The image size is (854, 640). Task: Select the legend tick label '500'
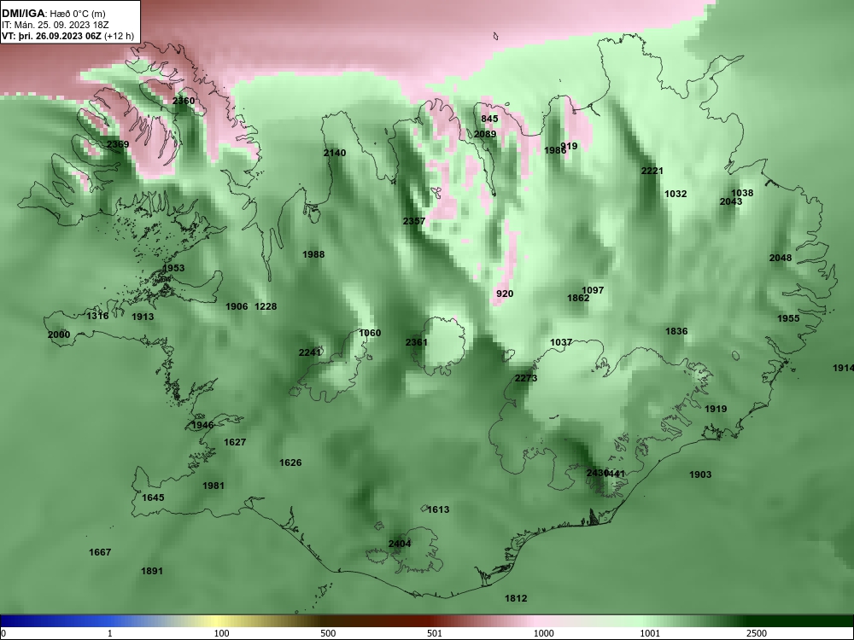[328, 633]
